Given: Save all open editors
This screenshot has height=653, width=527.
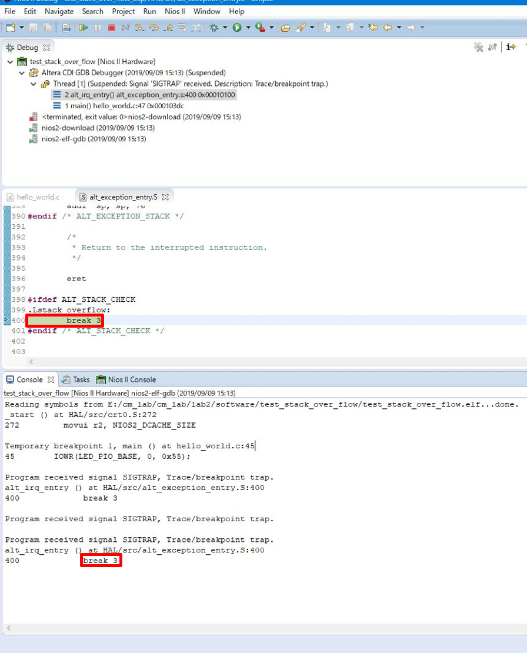Looking at the screenshot, I should click(x=48, y=27).
